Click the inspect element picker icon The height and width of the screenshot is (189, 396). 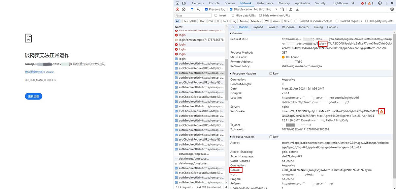pyautogui.click(x=178, y=3)
